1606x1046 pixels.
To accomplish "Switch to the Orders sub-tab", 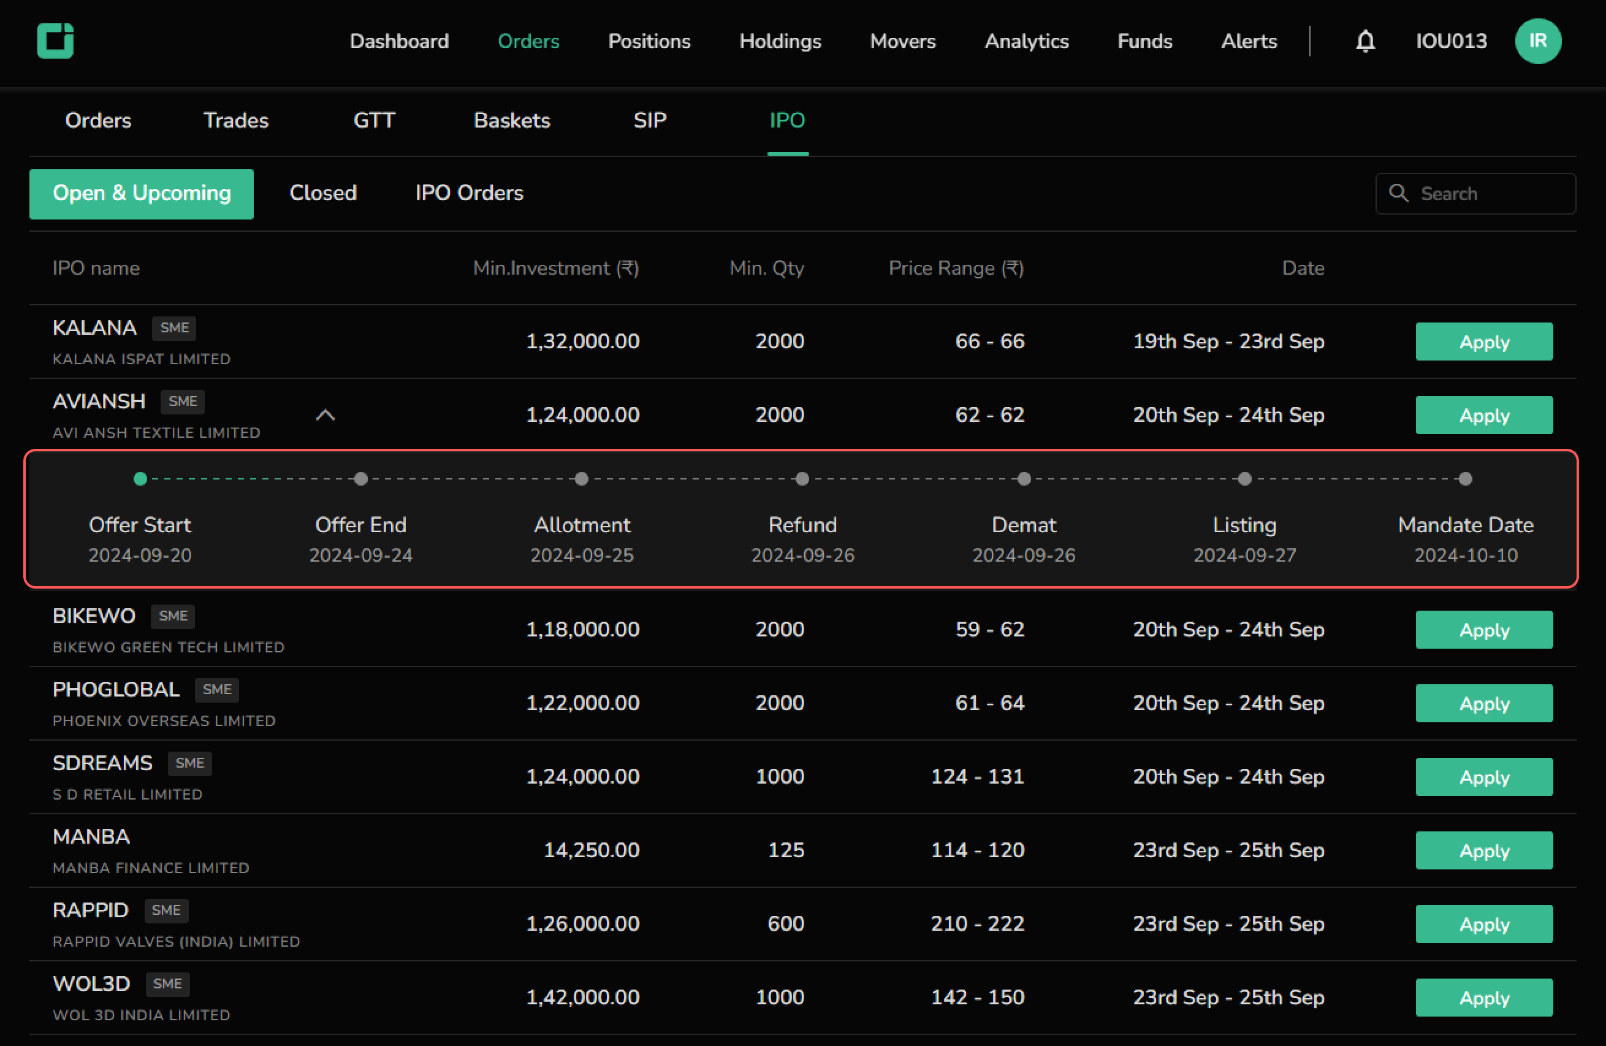I will pyautogui.click(x=99, y=120).
